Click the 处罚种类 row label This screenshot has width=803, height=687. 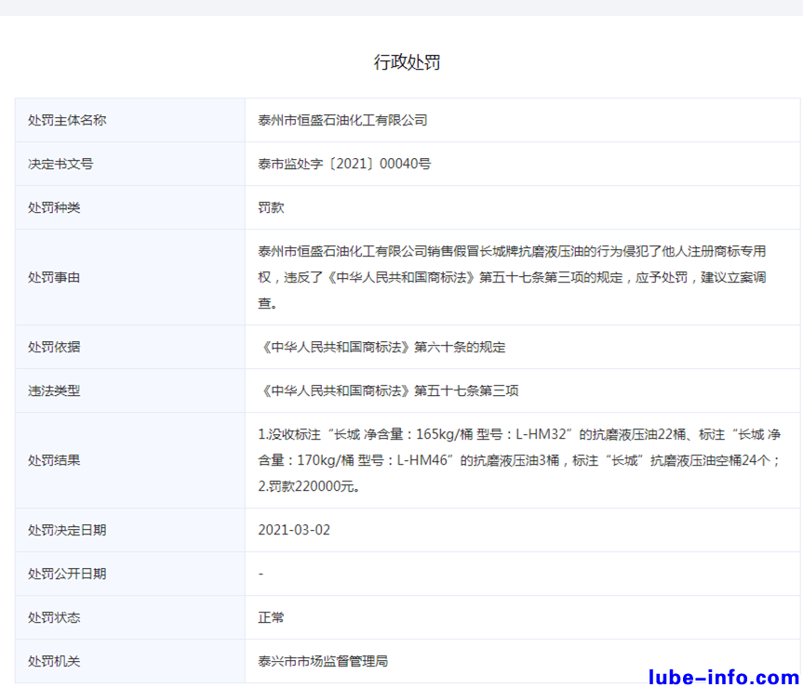(x=54, y=207)
